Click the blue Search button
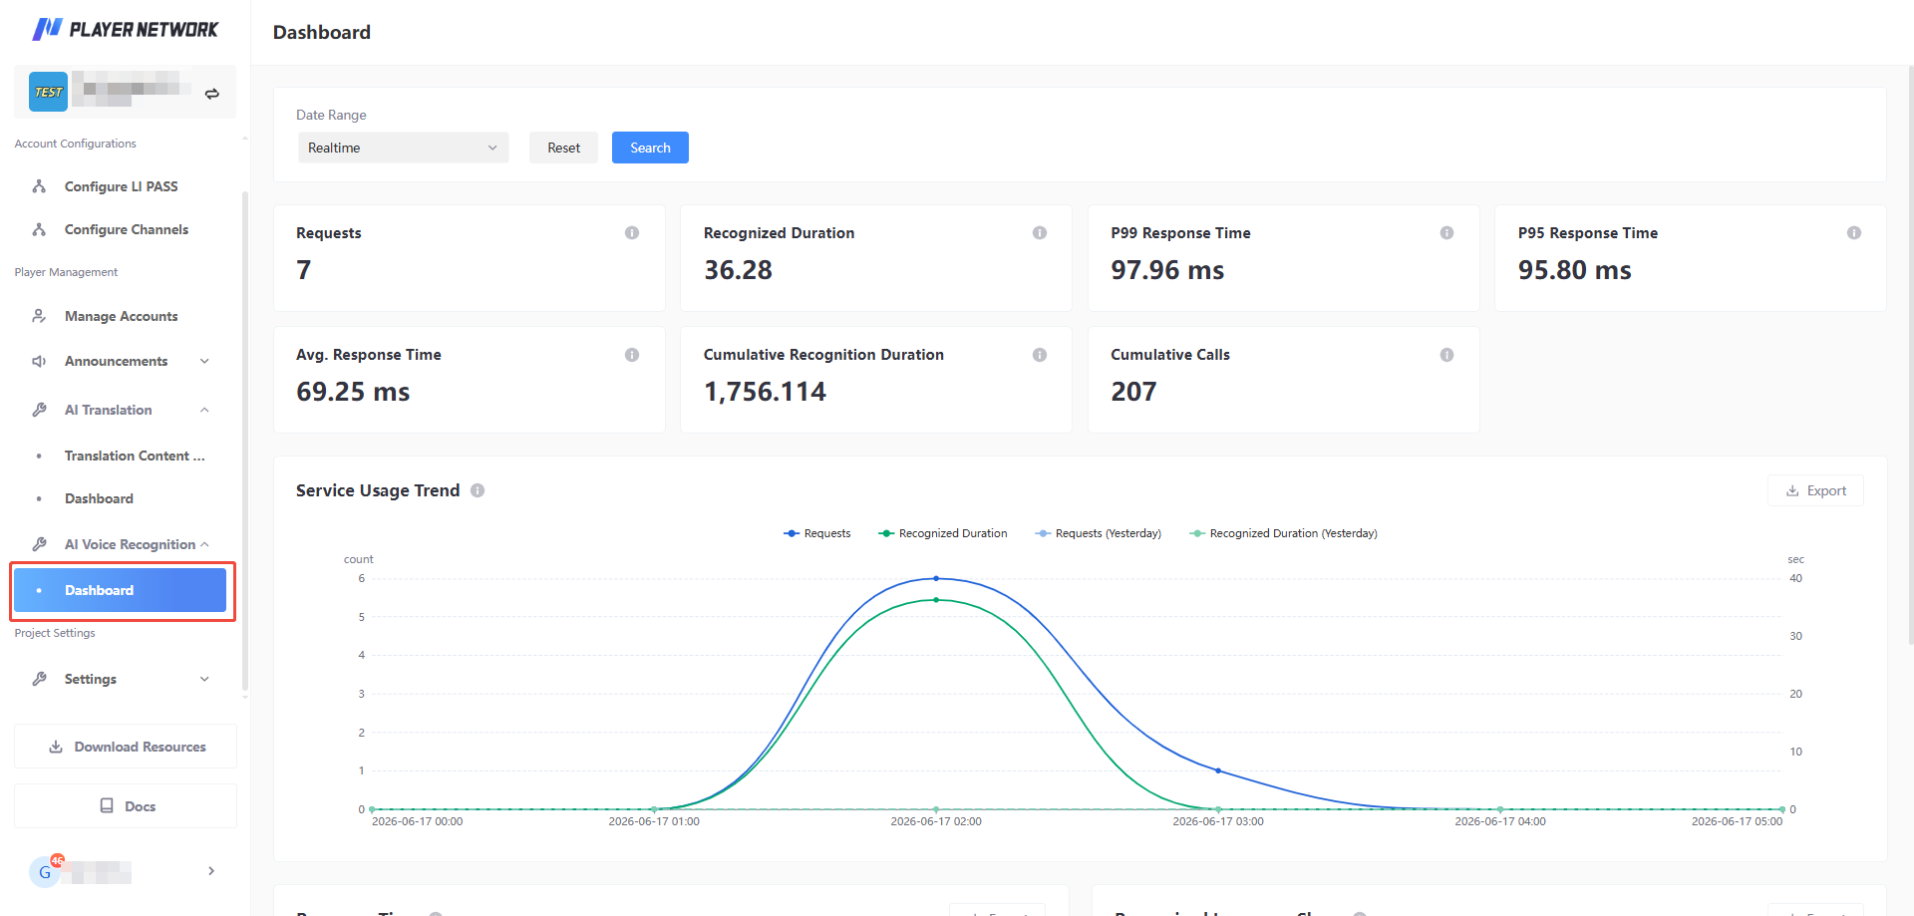The image size is (1914, 916). [x=650, y=148]
